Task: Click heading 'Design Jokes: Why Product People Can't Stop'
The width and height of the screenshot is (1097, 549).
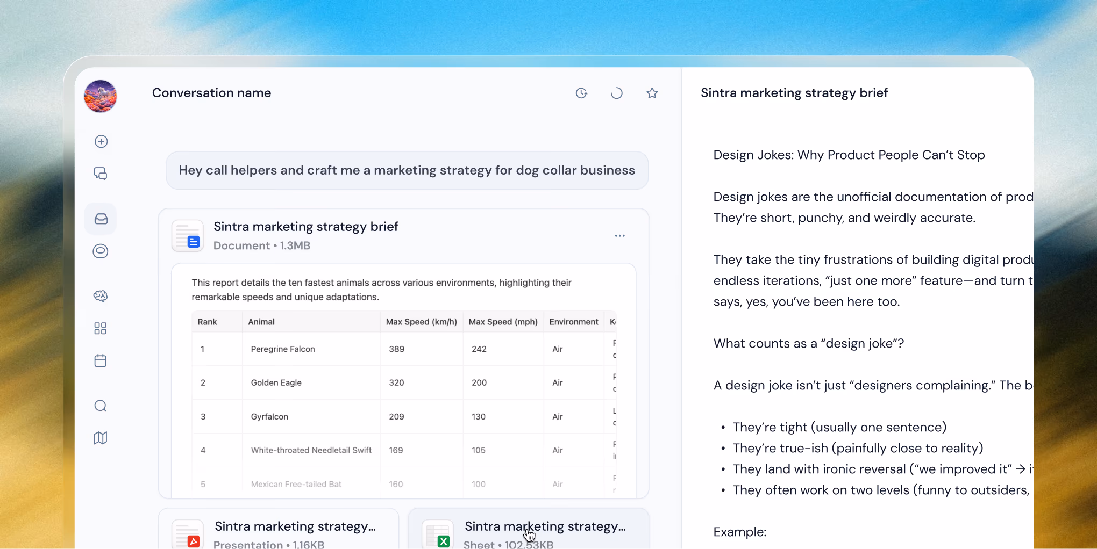Action: [849, 155]
